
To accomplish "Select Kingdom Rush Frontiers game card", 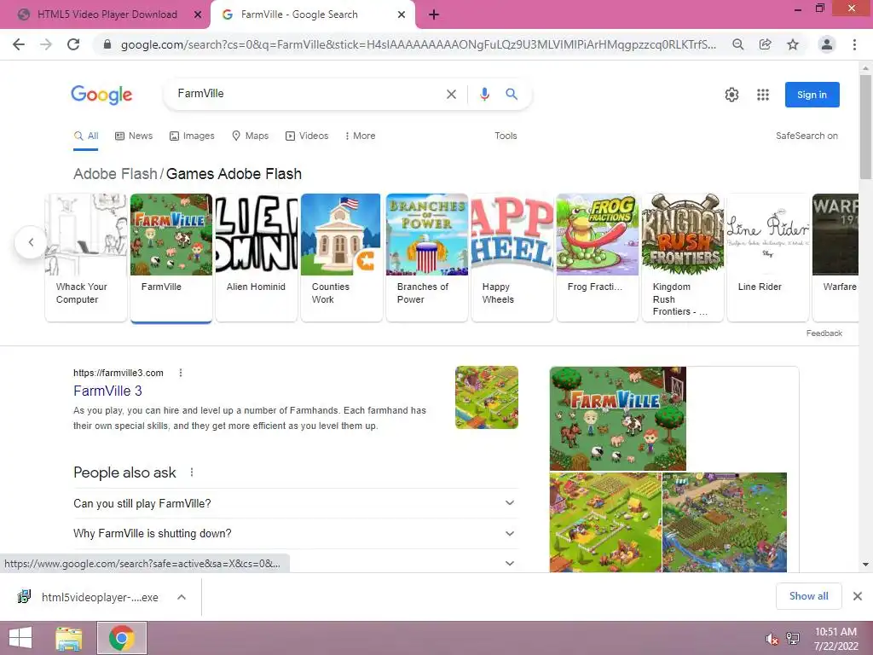I will 683,258.
